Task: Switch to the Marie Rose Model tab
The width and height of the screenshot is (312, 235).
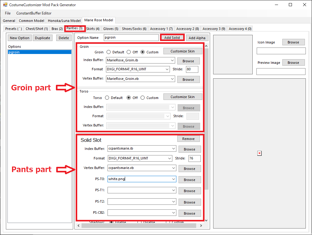Action: (99, 20)
